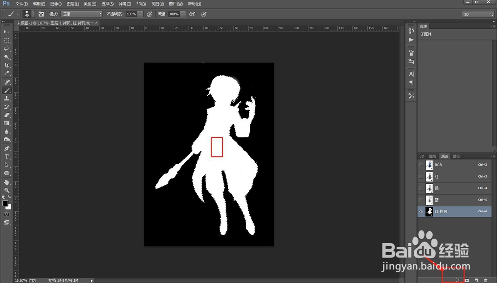Open the 不透明度 opacity slider arrow
497x283 pixels.
point(140,14)
